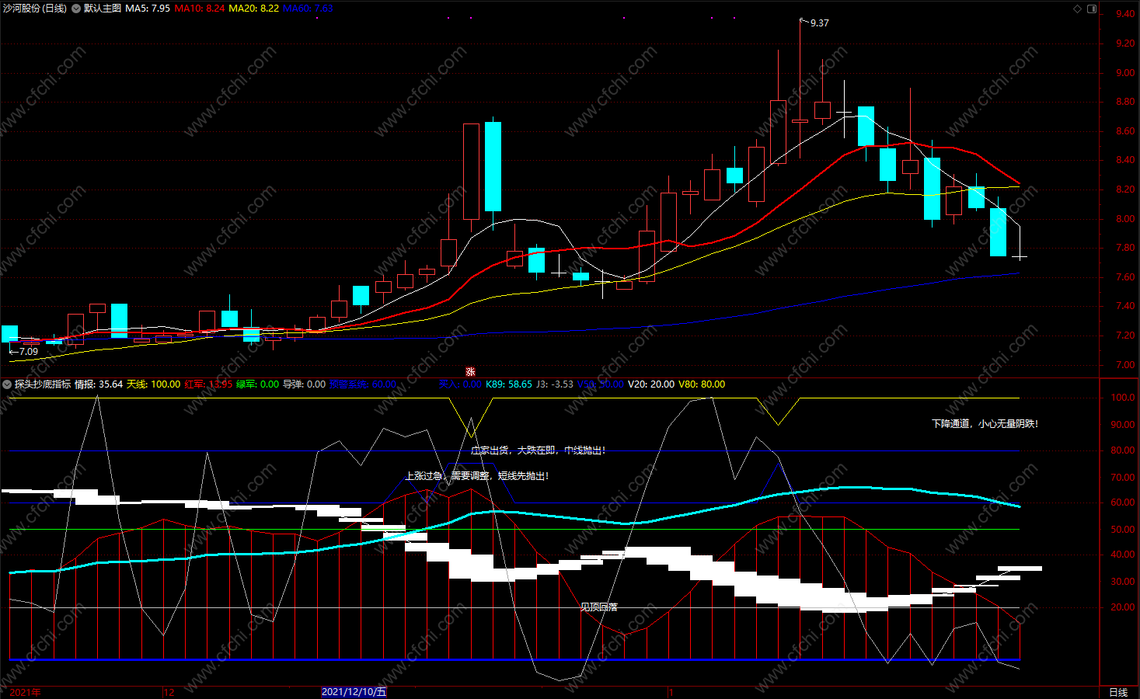Click the 12 month label on the time axis
The width and height of the screenshot is (1140, 699).
(169, 692)
